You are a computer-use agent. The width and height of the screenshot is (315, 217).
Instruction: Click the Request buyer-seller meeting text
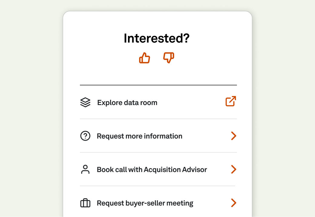pyautogui.click(x=145, y=203)
